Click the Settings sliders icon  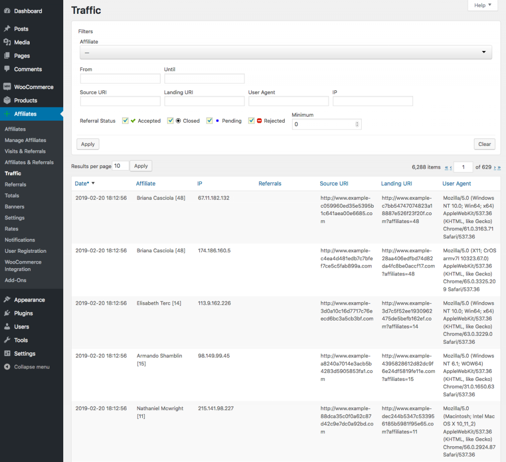[x=7, y=354]
